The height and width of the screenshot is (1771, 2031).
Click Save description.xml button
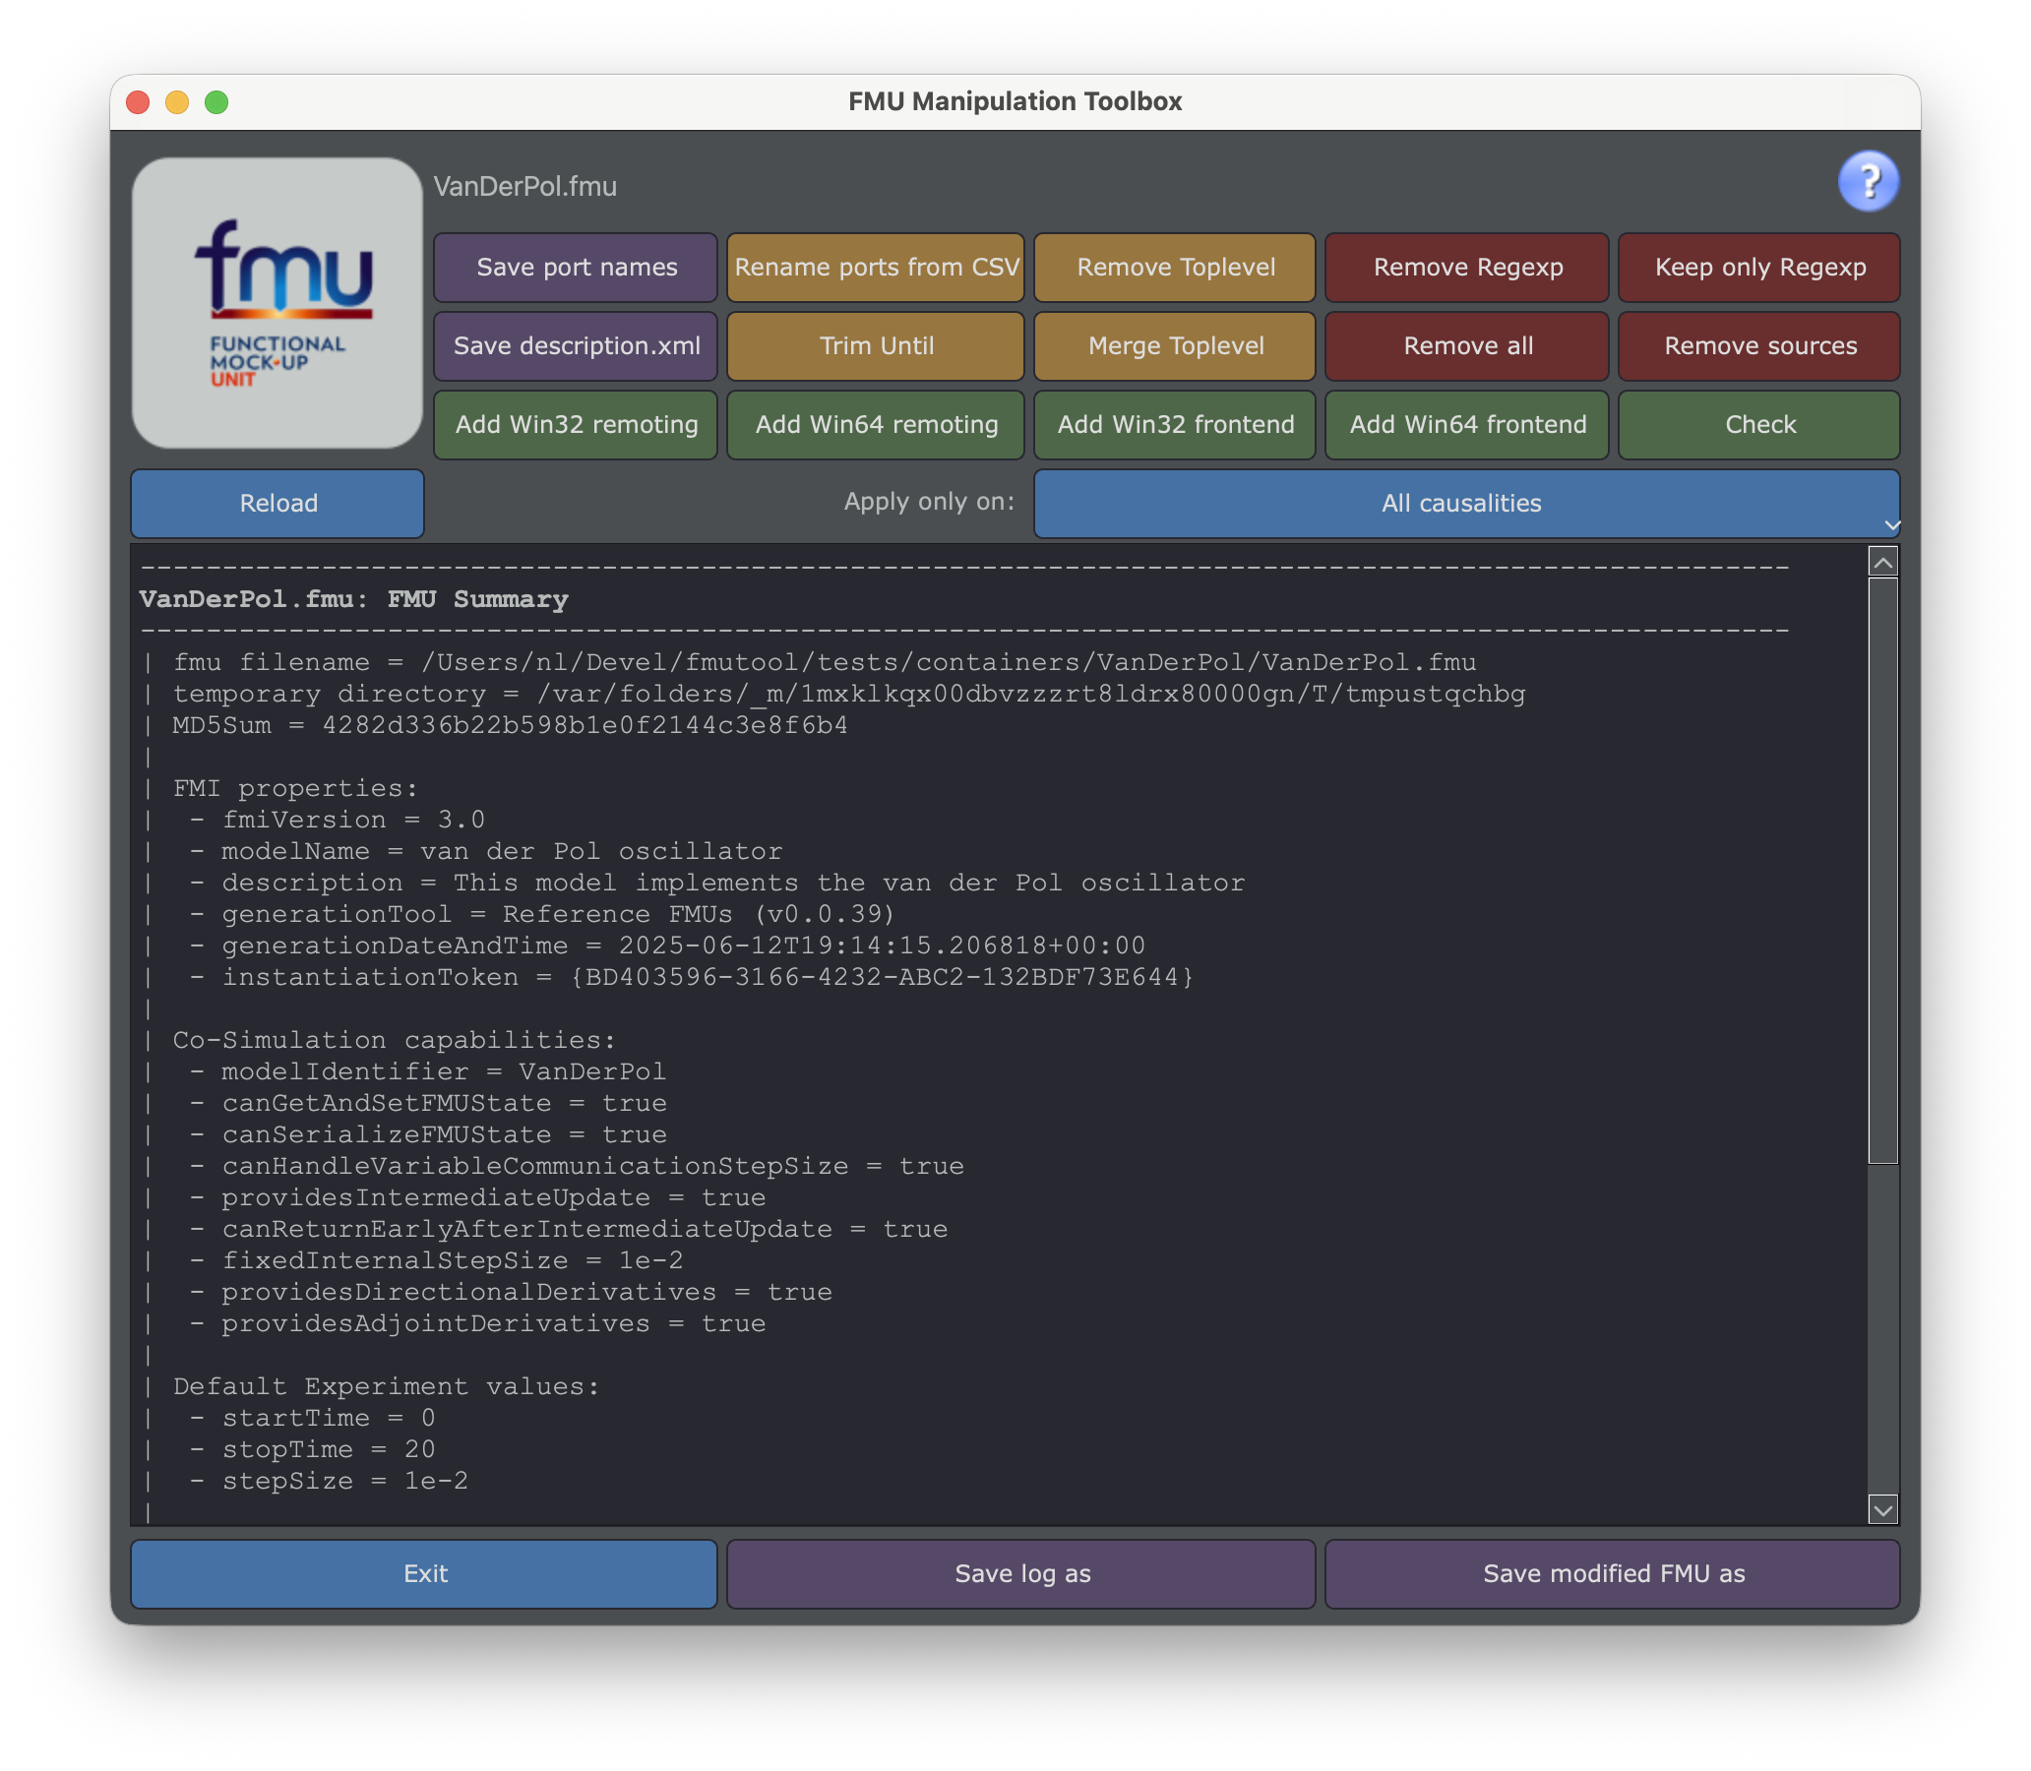coord(576,346)
